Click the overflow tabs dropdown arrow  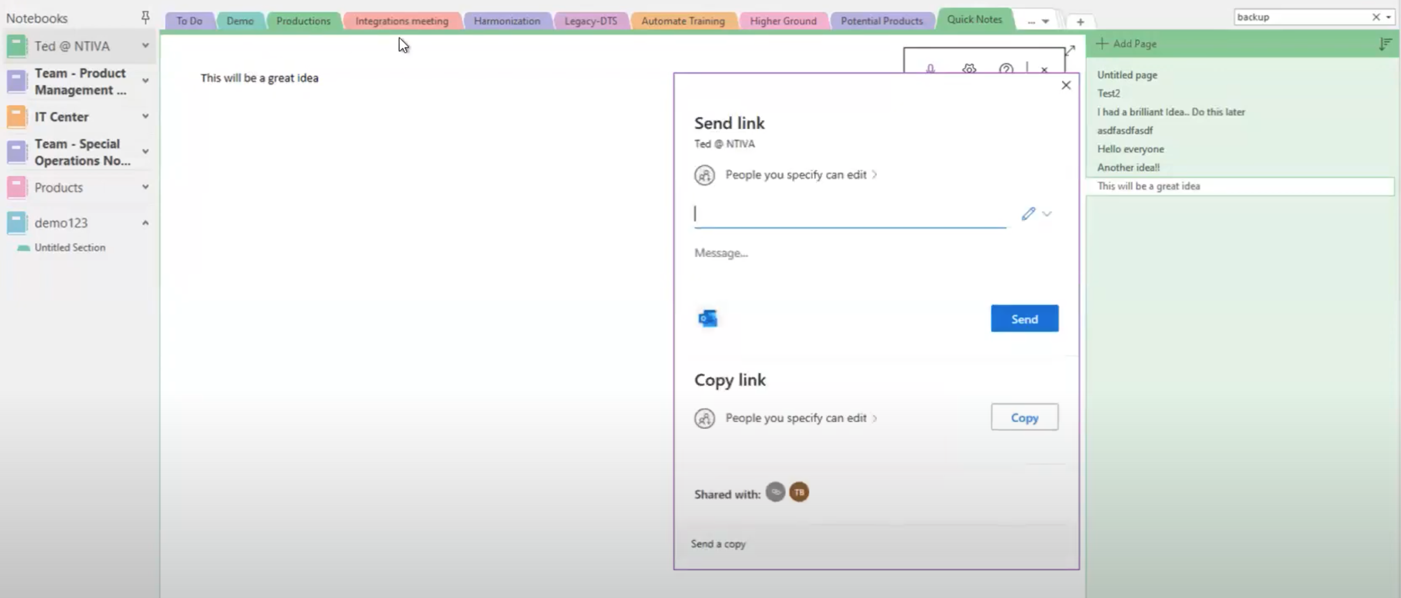(x=1045, y=21)
